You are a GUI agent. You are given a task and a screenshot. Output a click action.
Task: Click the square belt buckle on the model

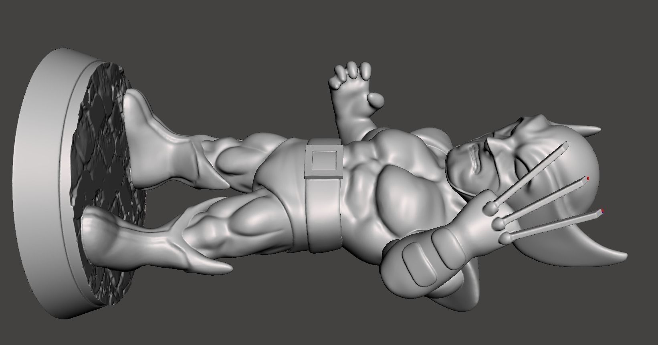(x=324, y=161)
